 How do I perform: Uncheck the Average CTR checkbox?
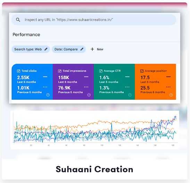[101, 71]
